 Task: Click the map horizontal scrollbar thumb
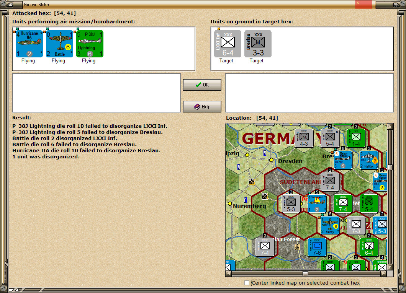coord(305,273)
